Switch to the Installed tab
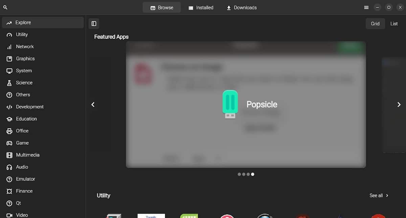The width and height of the screenshot is (406, 218). [x=201, y=7]
